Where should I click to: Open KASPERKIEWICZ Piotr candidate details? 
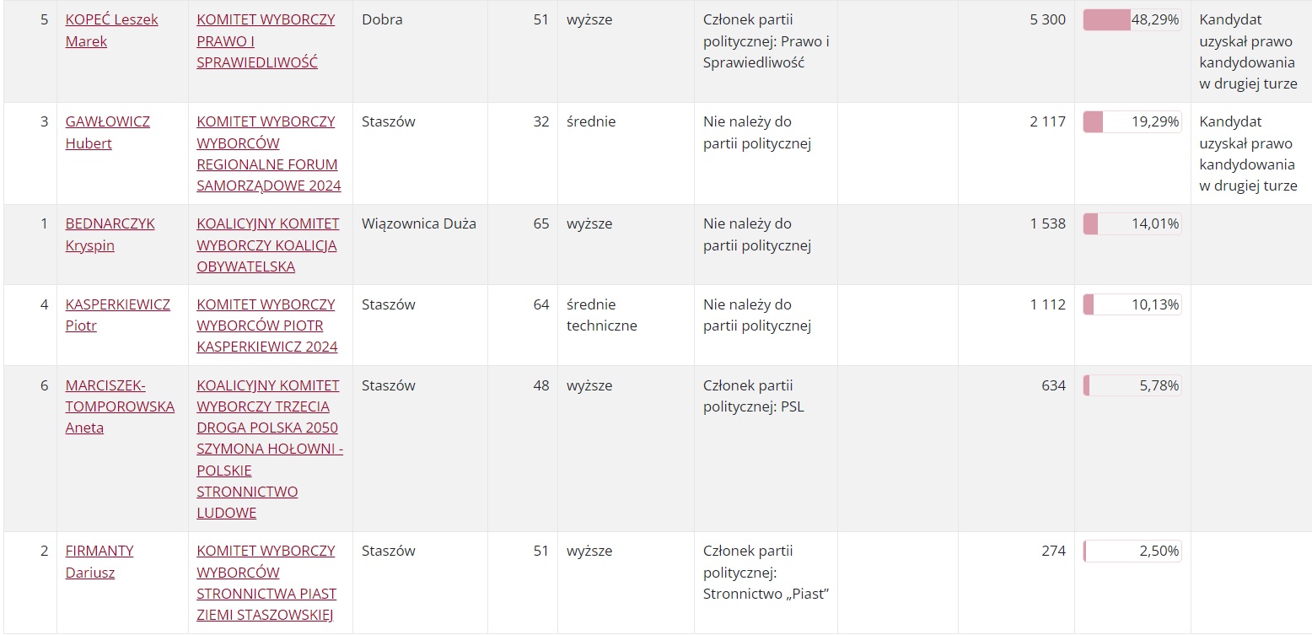(x=117, y=304)
